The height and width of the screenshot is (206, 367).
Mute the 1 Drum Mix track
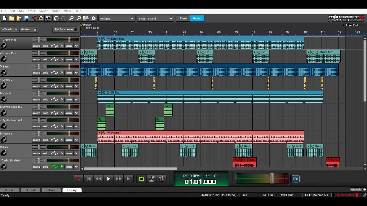click(36, 46)
